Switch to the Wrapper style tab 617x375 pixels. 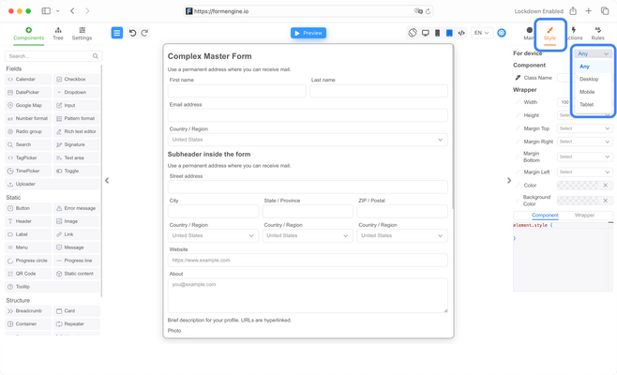pyautogui.click(x=584, y=216)
